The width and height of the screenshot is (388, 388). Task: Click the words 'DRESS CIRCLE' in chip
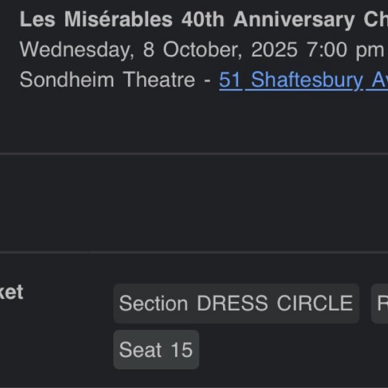[x=275, y=303]
